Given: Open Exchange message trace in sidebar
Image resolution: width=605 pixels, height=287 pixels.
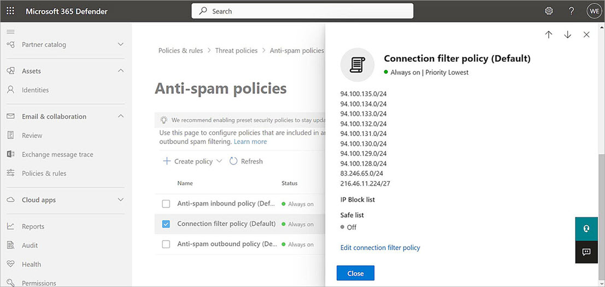Looking at the screenshot, I should pyautogui.click(x=57, y=155).
